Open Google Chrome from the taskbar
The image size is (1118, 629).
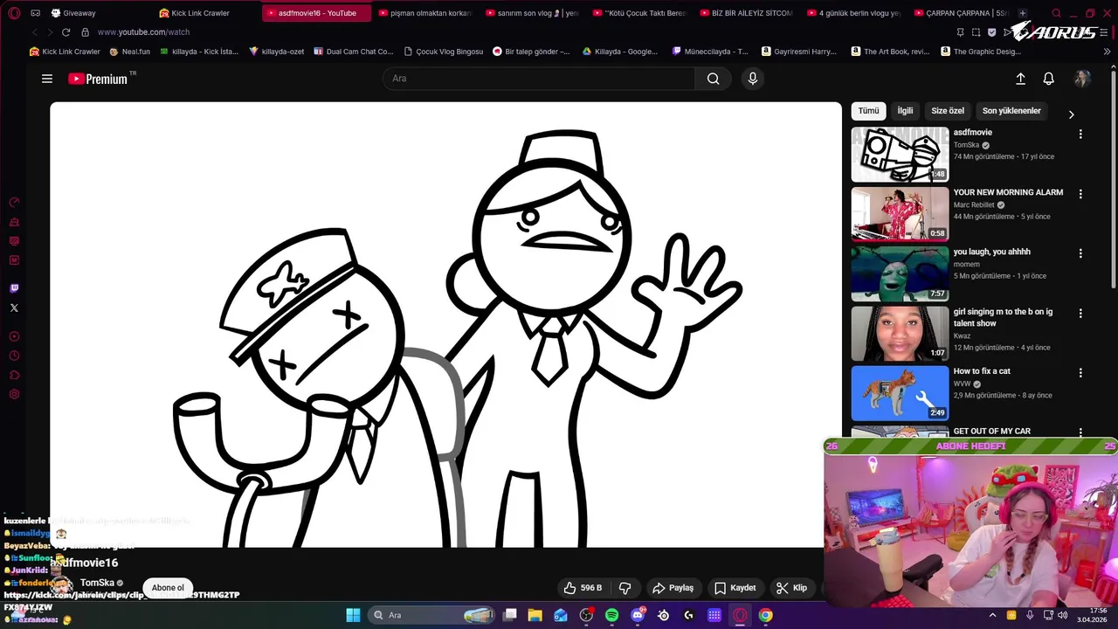click(x=765, y=615)
